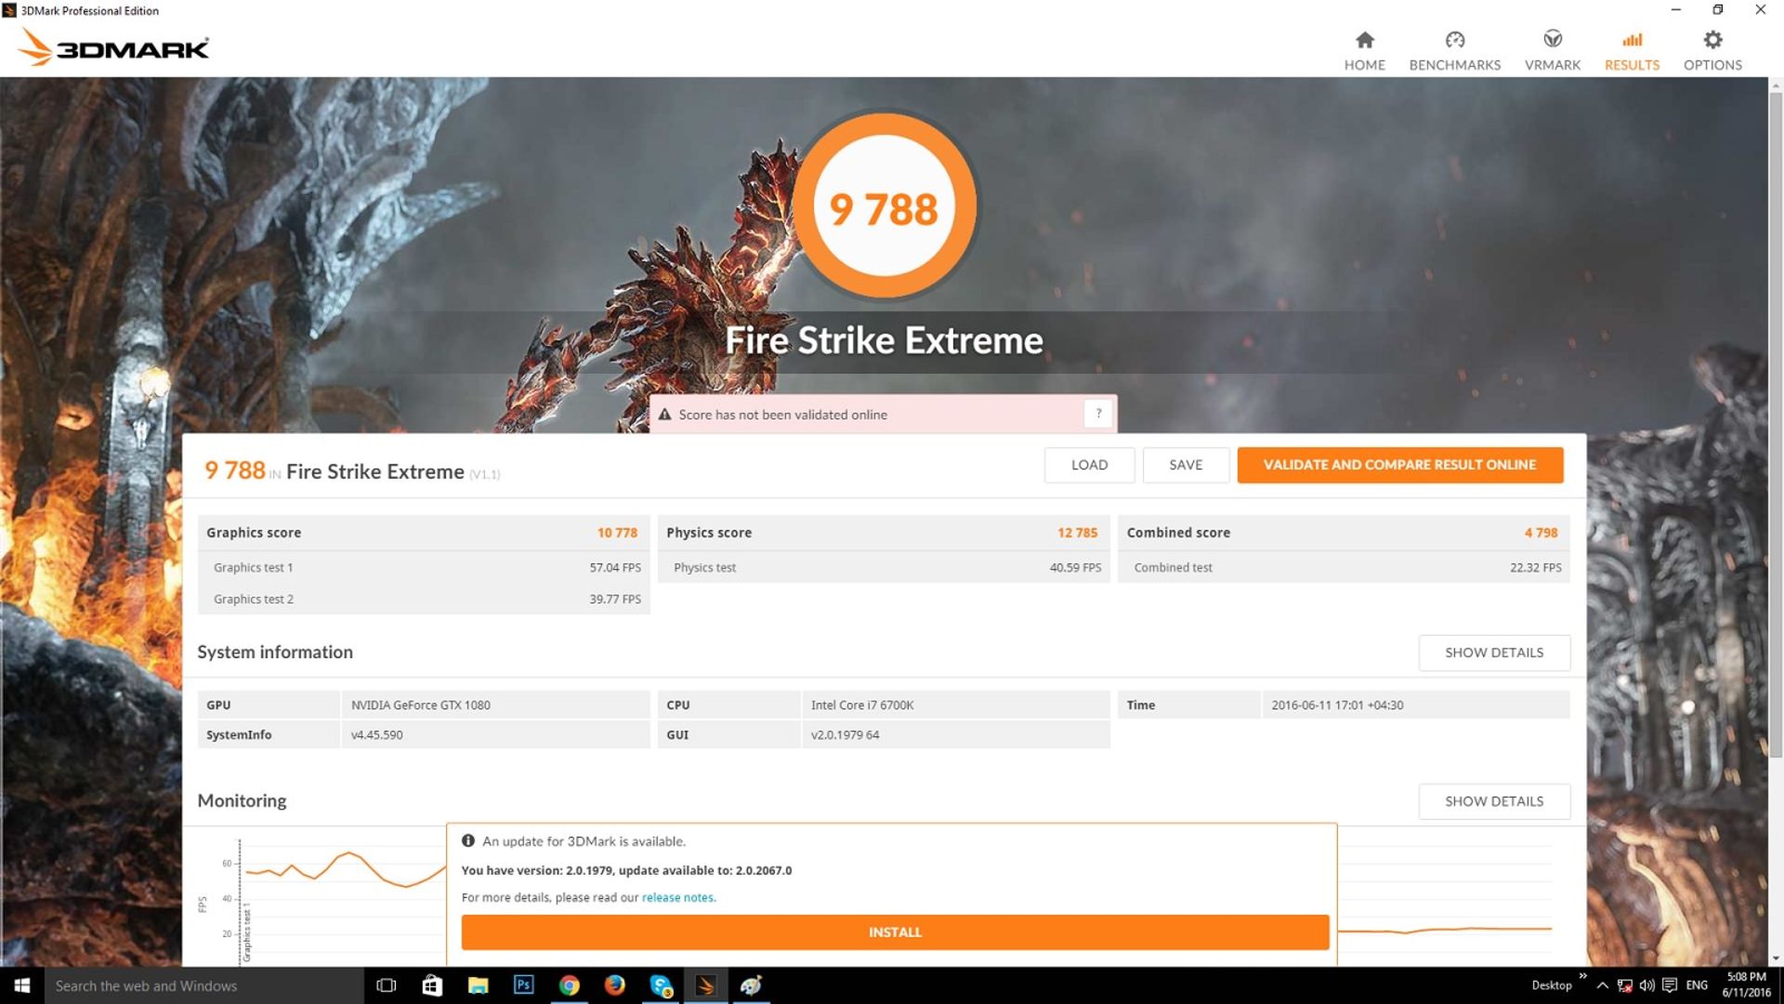Image resolution: width=1784 pixels, height=1004 pixels.
Task: Open File Explorer from the taskbar
Action: (478, 985)
